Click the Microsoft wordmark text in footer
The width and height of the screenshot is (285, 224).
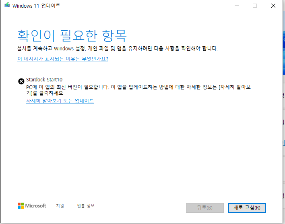pyautogui.click(x=35, y=206)
